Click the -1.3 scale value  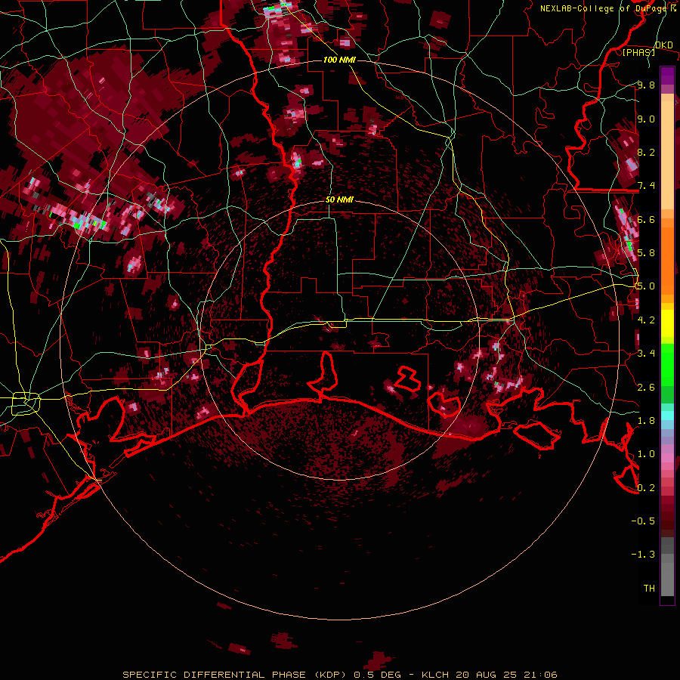(x=643, y=555)
